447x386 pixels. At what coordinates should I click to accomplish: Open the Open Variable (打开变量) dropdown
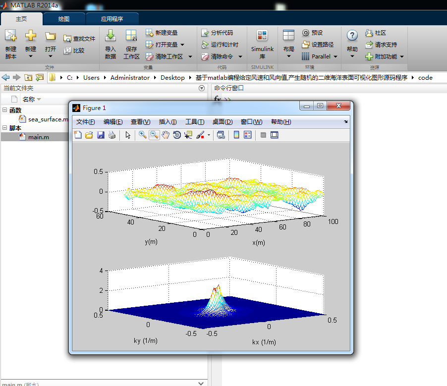click(182, 45)
